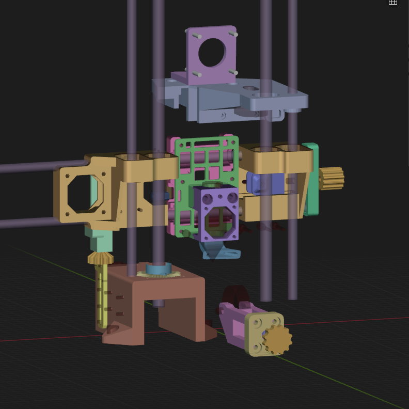The image size is (409, 409).
Task: Select the small bevel gear atop the yellow strip
Action: point(101,258)
